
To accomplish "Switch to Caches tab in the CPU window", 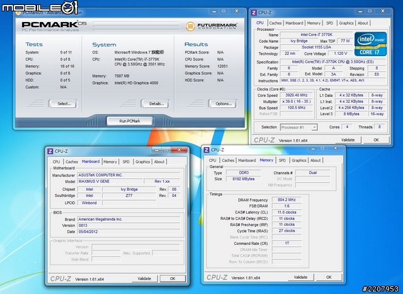I will (276, 23).
